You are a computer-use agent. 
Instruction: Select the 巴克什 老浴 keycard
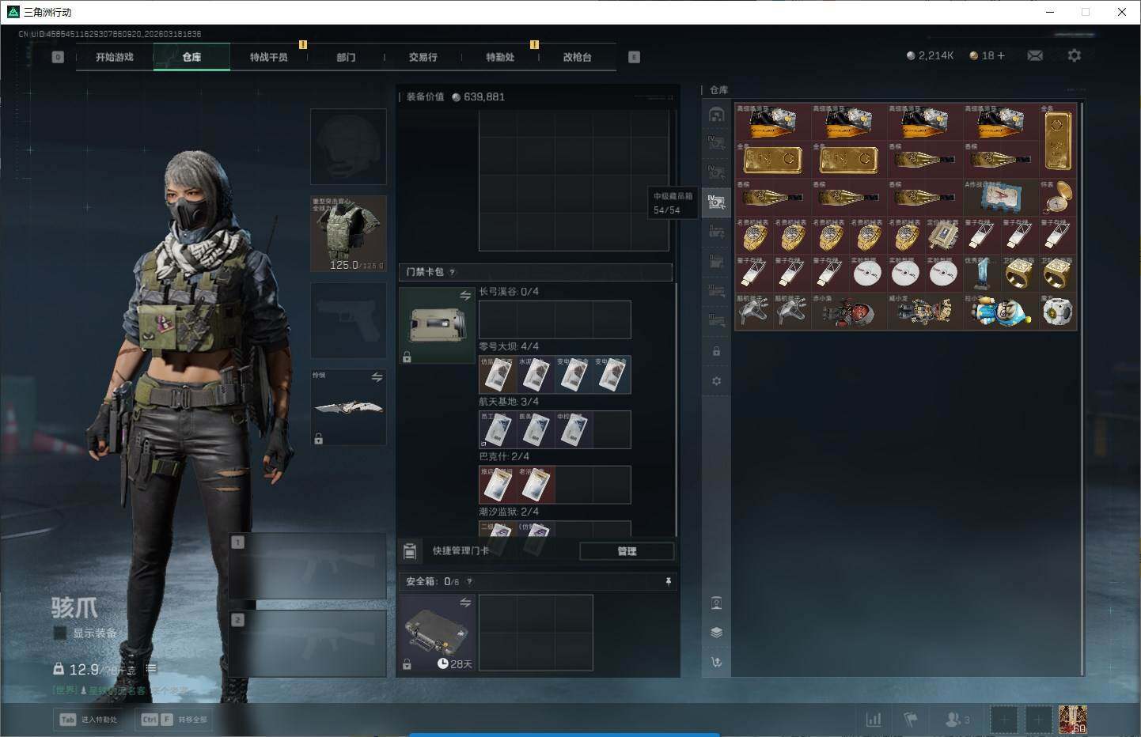[536, 484]
